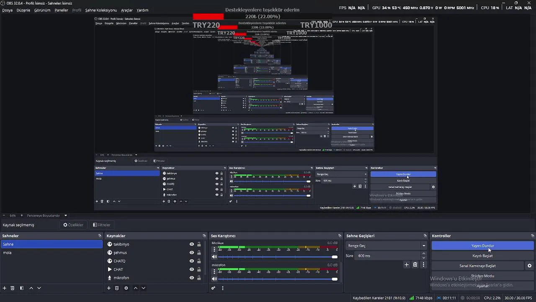Toggle visibility of CHAT source
Screen dimensions: 536x302
[x=192, y=269]
